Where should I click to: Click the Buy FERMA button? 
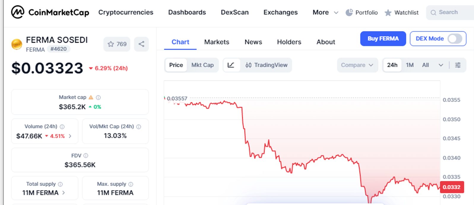(x=383, y=39)
